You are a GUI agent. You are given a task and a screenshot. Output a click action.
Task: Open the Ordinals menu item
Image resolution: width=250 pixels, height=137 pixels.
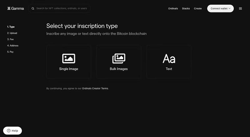(173, 9)
